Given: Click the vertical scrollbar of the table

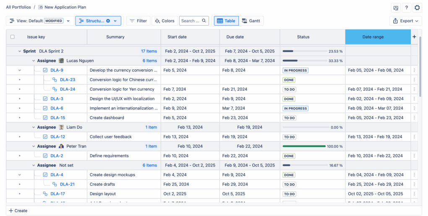Looking at the screenshot, I should [420, 67].
